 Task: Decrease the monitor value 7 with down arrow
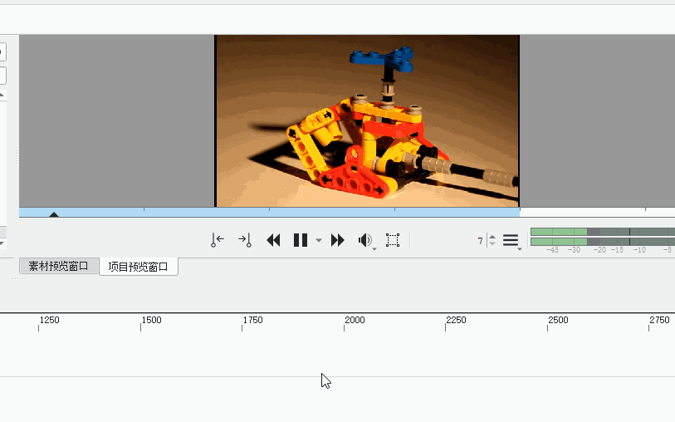[492, 243]
